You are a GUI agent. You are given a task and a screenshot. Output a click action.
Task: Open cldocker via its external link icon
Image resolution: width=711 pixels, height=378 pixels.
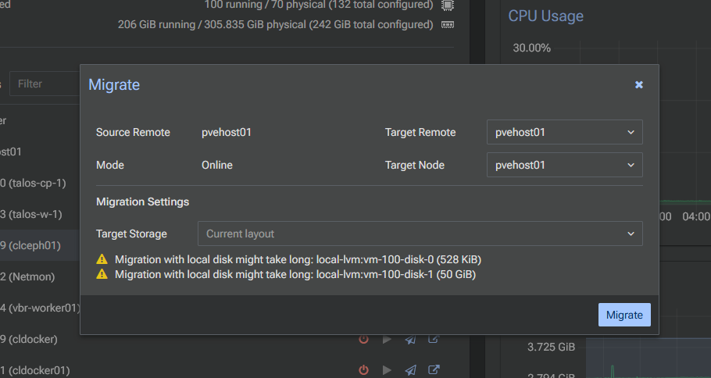tap(434, 340)
